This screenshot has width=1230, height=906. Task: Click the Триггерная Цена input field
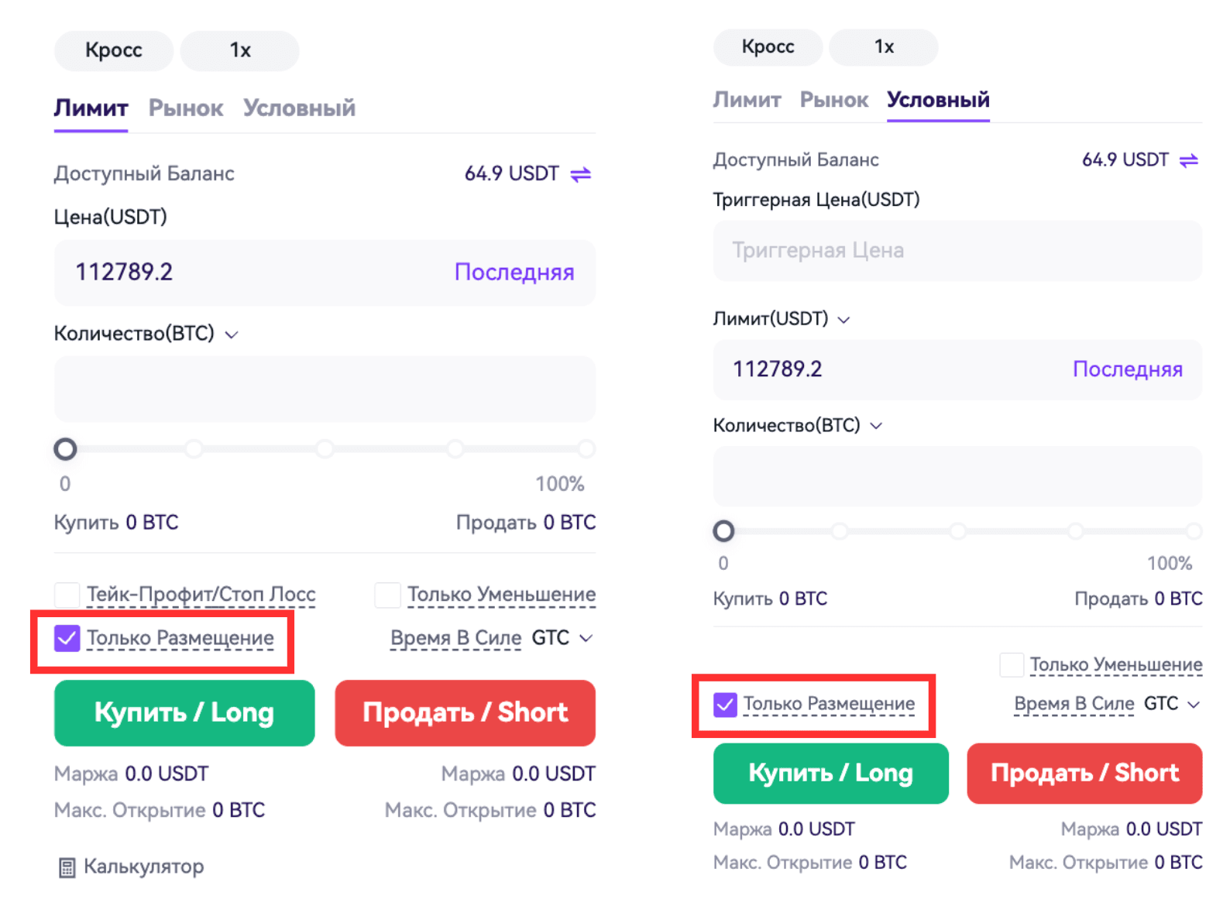coord(957,251)
